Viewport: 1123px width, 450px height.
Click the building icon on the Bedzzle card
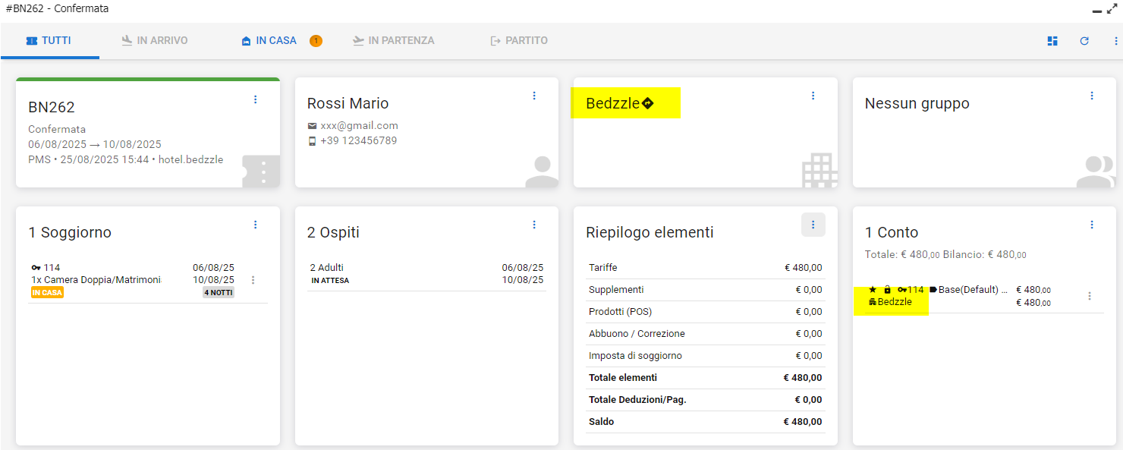[x=819, y=170]
